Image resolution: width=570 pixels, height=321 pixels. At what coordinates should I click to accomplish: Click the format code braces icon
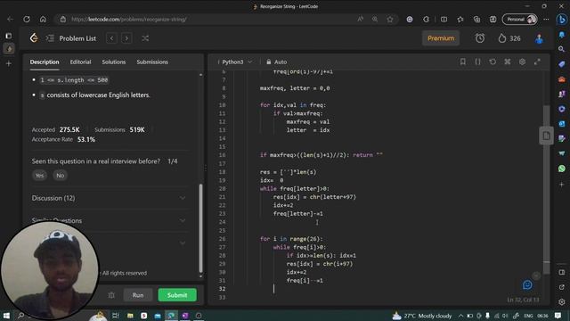477,62
